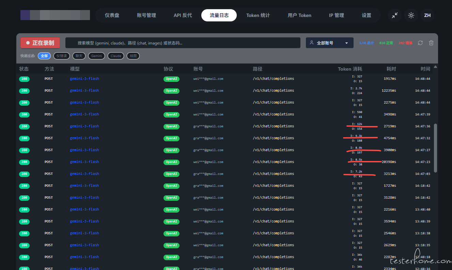Enable the 仅错误 quick filter
Screen dimensions: 452x270
point(62,56)
